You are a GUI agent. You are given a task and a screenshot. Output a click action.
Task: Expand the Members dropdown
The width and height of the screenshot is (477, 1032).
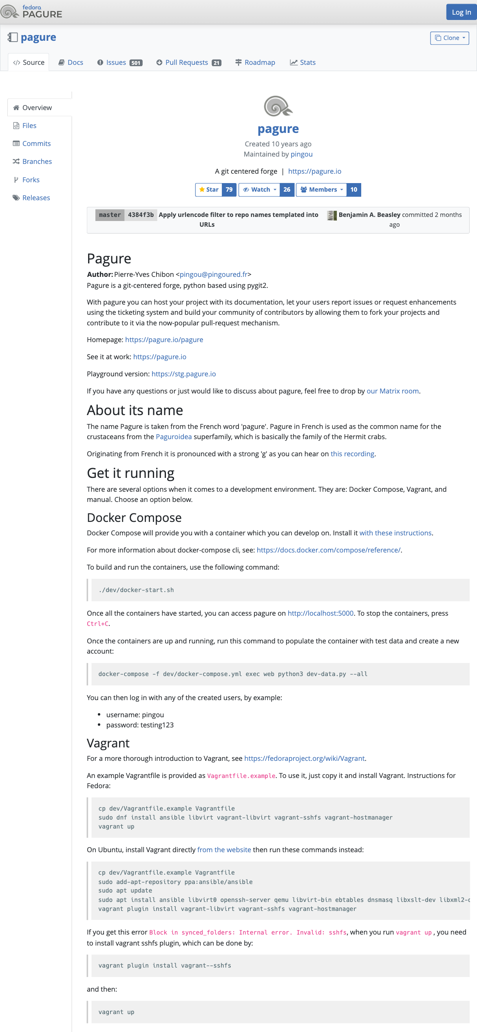(x=321, y=190)
